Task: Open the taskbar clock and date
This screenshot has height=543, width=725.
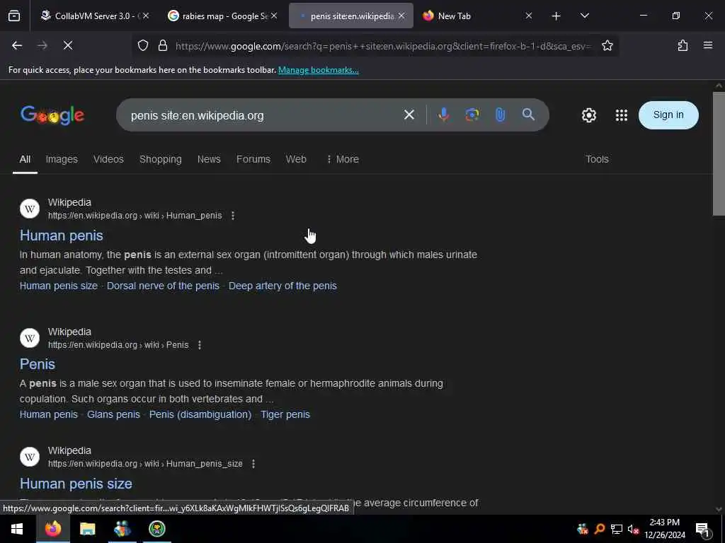Action: 664,529
